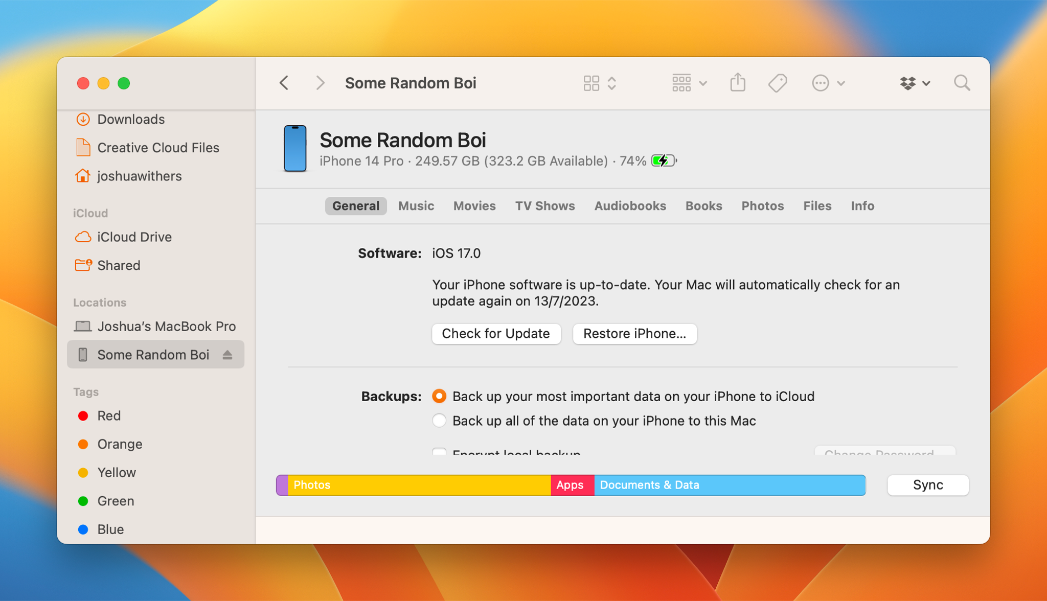Image resolution: width=1047 pixels, height=601 pixels.
Task: Click the Tags toolbar icon
Action: click(x=778, y=83)
